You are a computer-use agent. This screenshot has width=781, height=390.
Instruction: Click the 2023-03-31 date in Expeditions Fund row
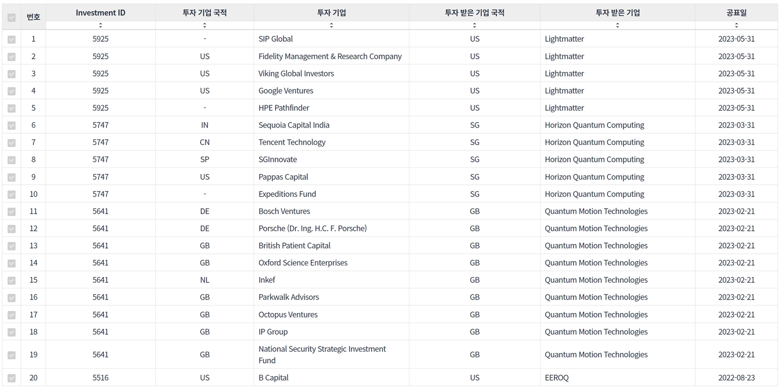736,194
